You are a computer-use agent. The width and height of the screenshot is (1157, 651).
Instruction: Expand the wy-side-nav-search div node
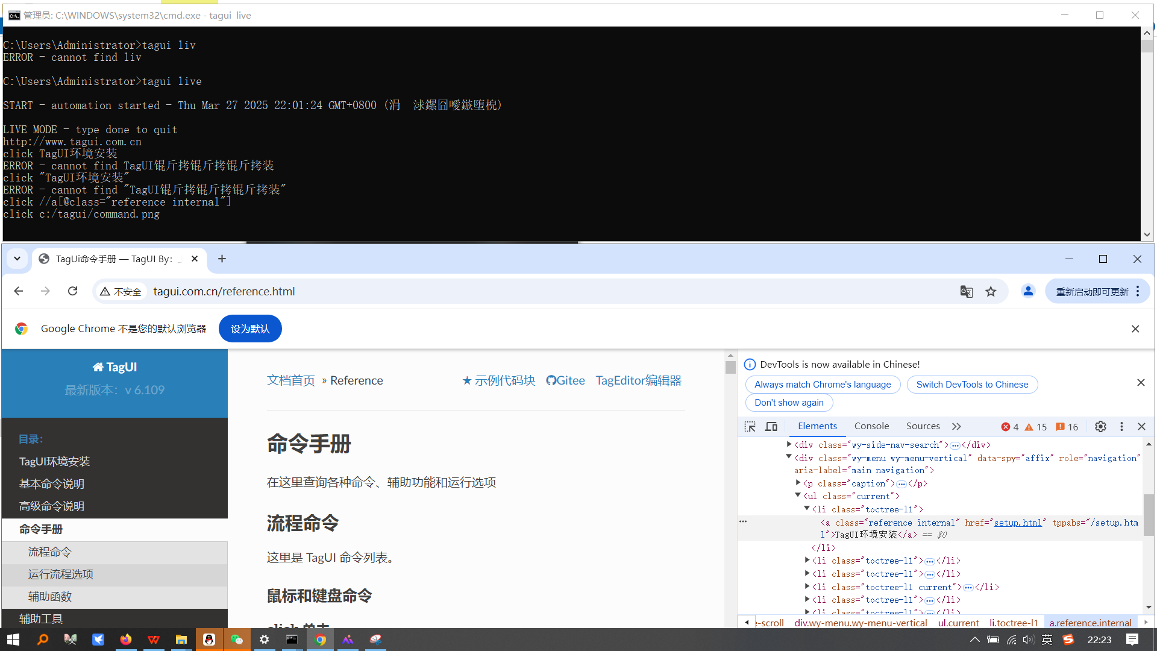tap(789, 444)
